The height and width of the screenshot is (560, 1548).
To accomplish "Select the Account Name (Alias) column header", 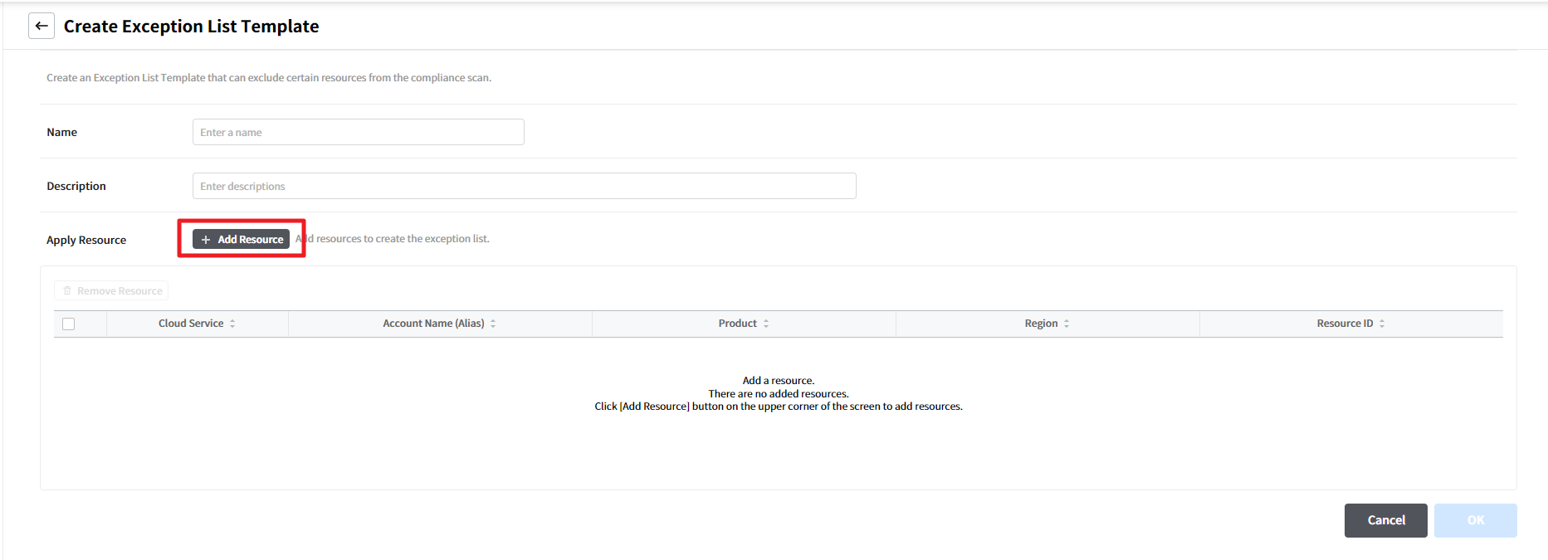I will pyautogui.click(x=433, y=324).
